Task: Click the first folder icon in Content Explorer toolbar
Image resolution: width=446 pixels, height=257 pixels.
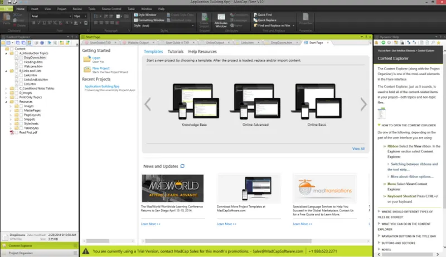Action: (3, 43)
